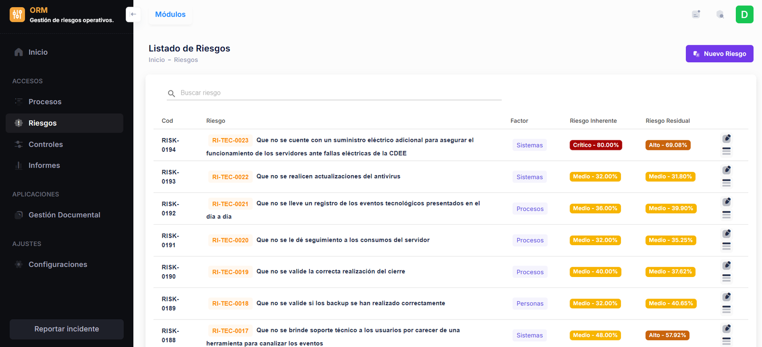Click the edit icon for RISK-0194
762x347 pixels.
point(726,139)
